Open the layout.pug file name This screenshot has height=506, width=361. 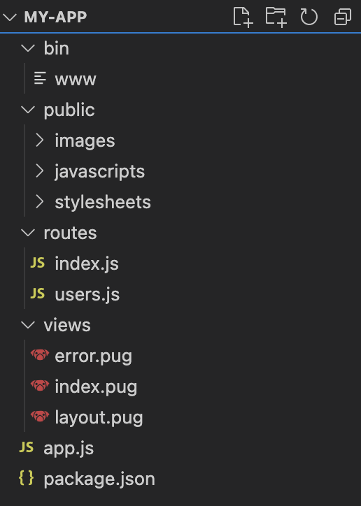click(x=99, y=417)
